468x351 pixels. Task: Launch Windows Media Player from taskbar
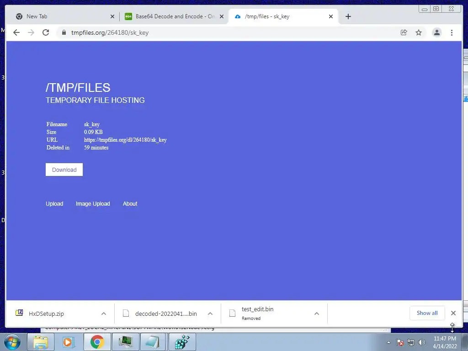(x=69, y=342)
